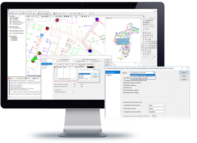This screenshot has height=143, width=197.
Task: Click the Execute button
Action: click(184, 72)
